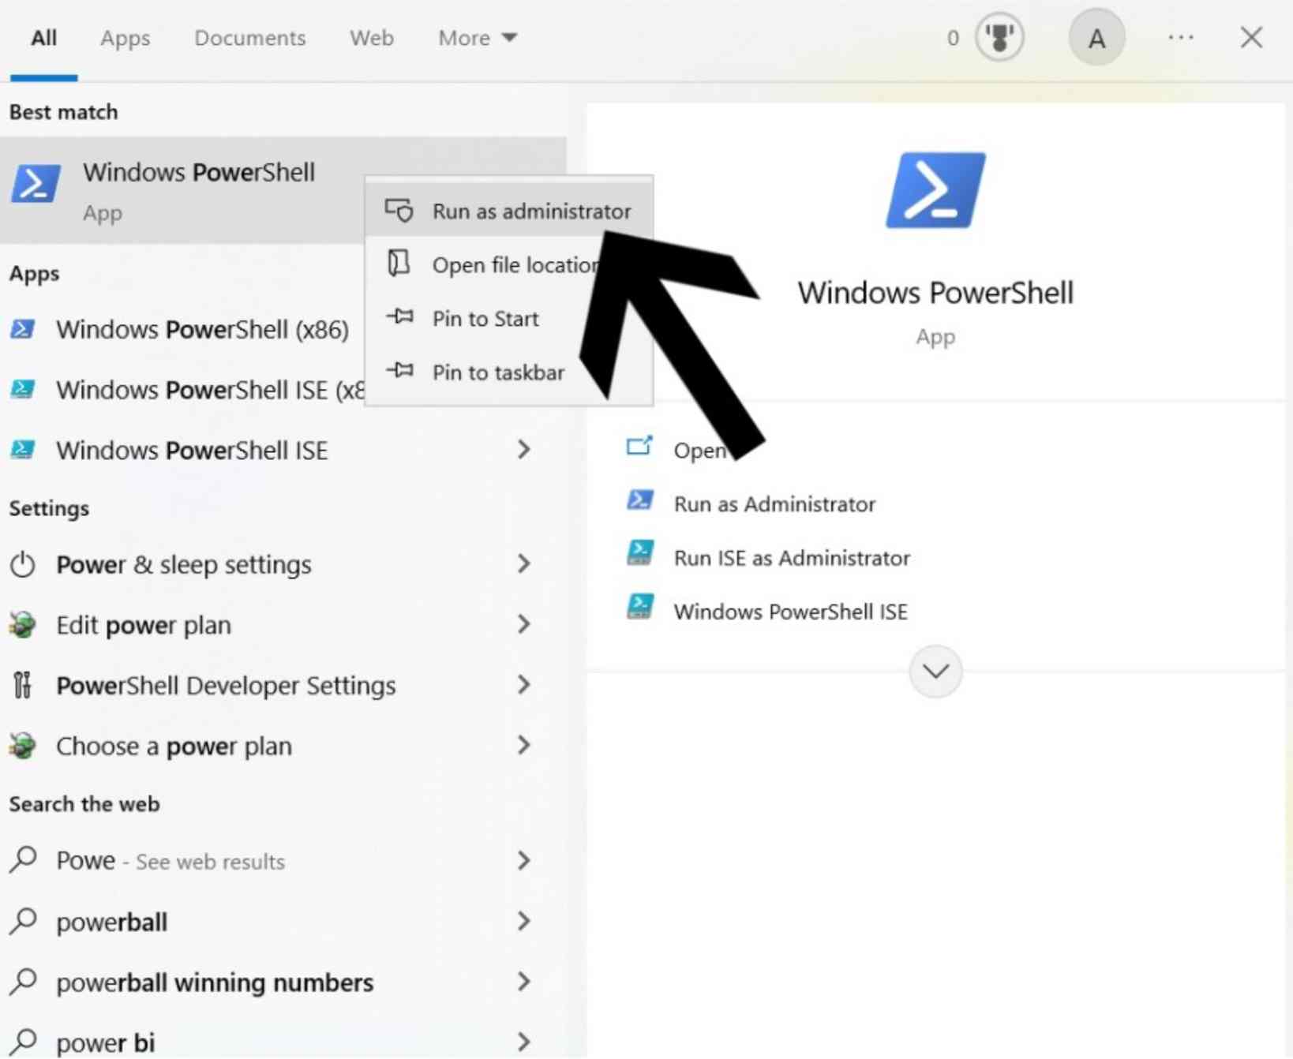Expand the Windows PowerShell ISE chevron
The width and height of the screenshot is (1293, 1059).
tap(523, 450)
